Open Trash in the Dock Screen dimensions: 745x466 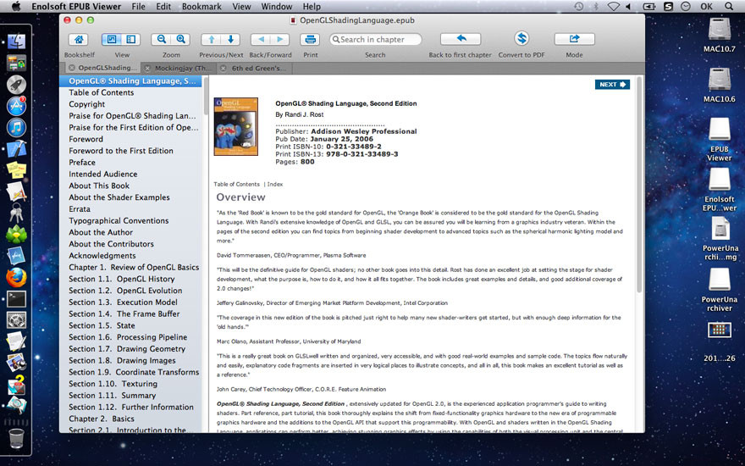pos(16,437)
